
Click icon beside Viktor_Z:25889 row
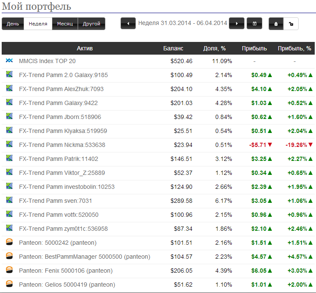click(9, 172)
